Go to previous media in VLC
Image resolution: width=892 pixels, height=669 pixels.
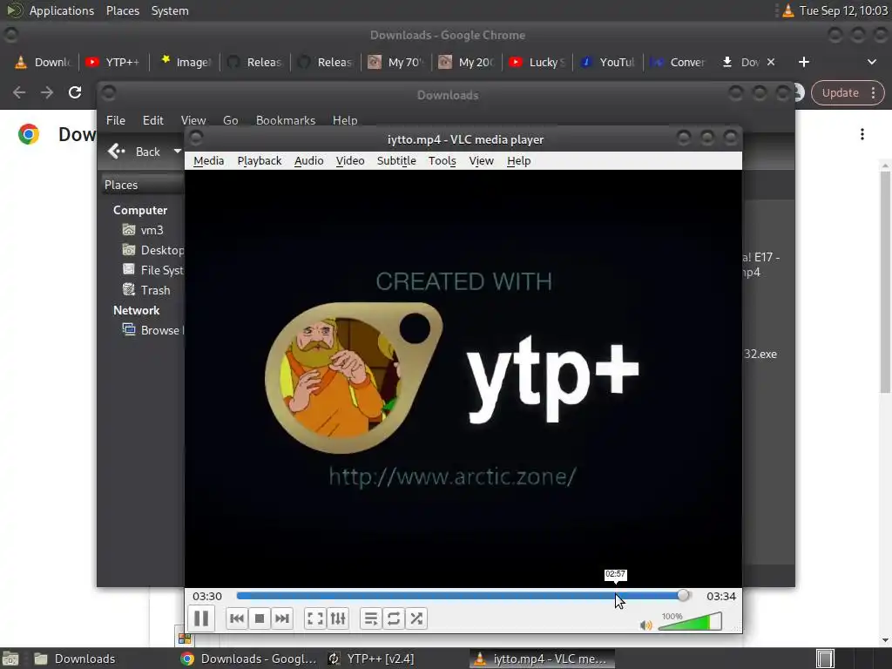tap(237, 618)
